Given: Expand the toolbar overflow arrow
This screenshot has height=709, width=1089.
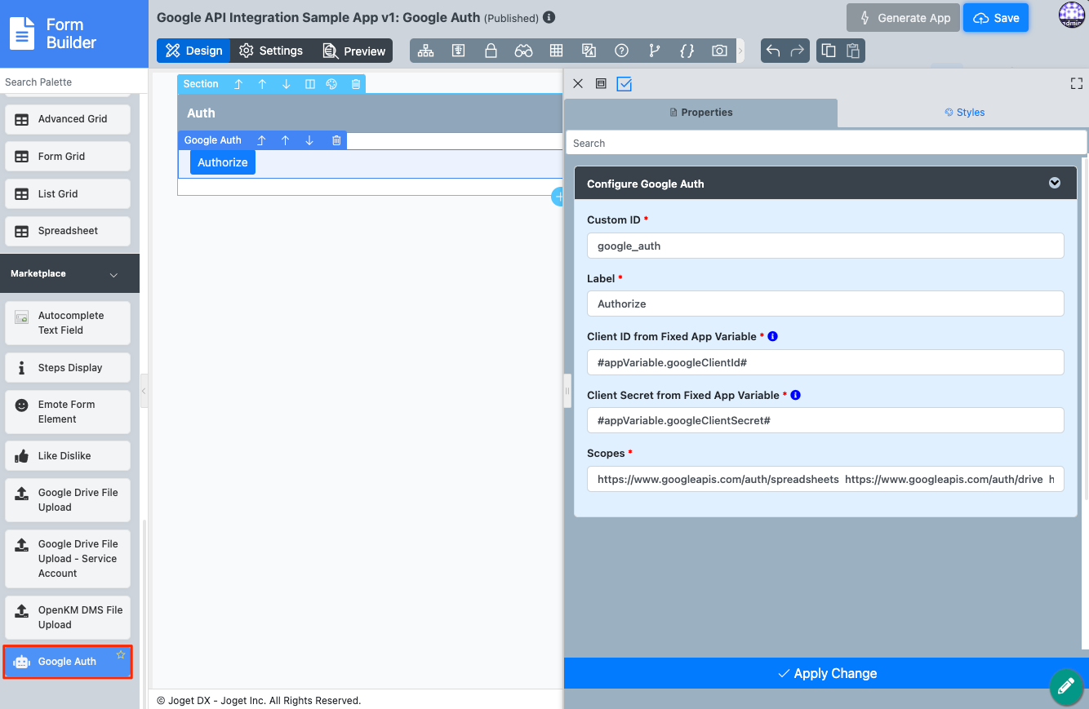Looking at the screenshot, I should point(740,51).
